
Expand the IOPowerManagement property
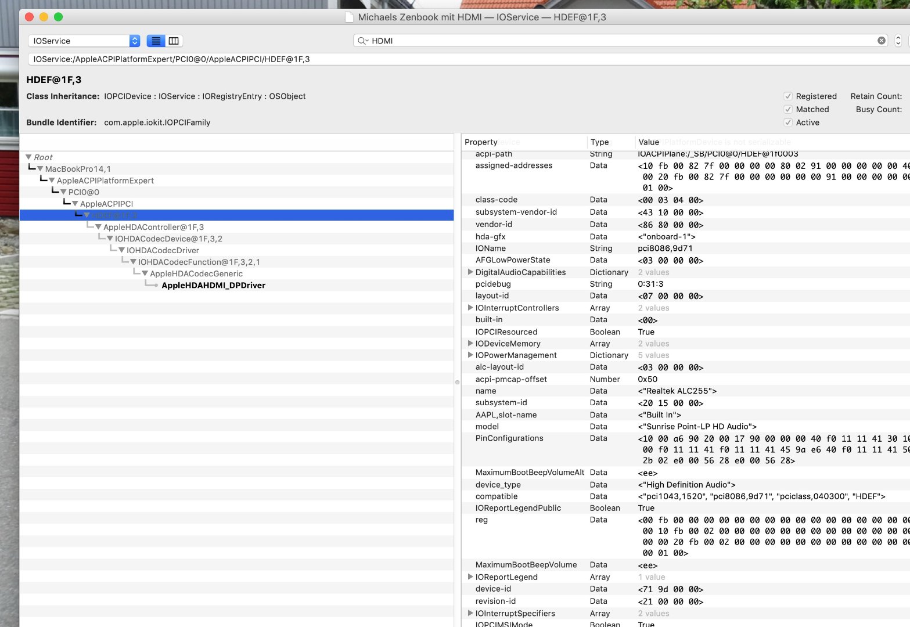click(x=470, y=355)
